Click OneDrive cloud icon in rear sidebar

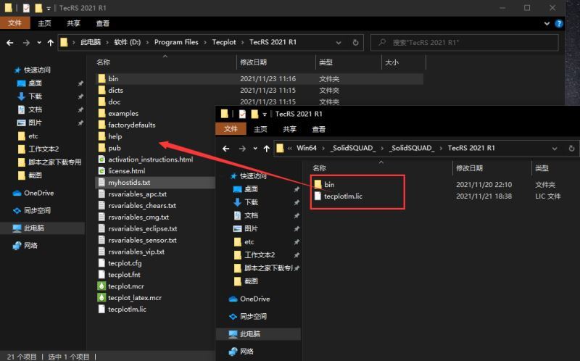tap(17, 193)
